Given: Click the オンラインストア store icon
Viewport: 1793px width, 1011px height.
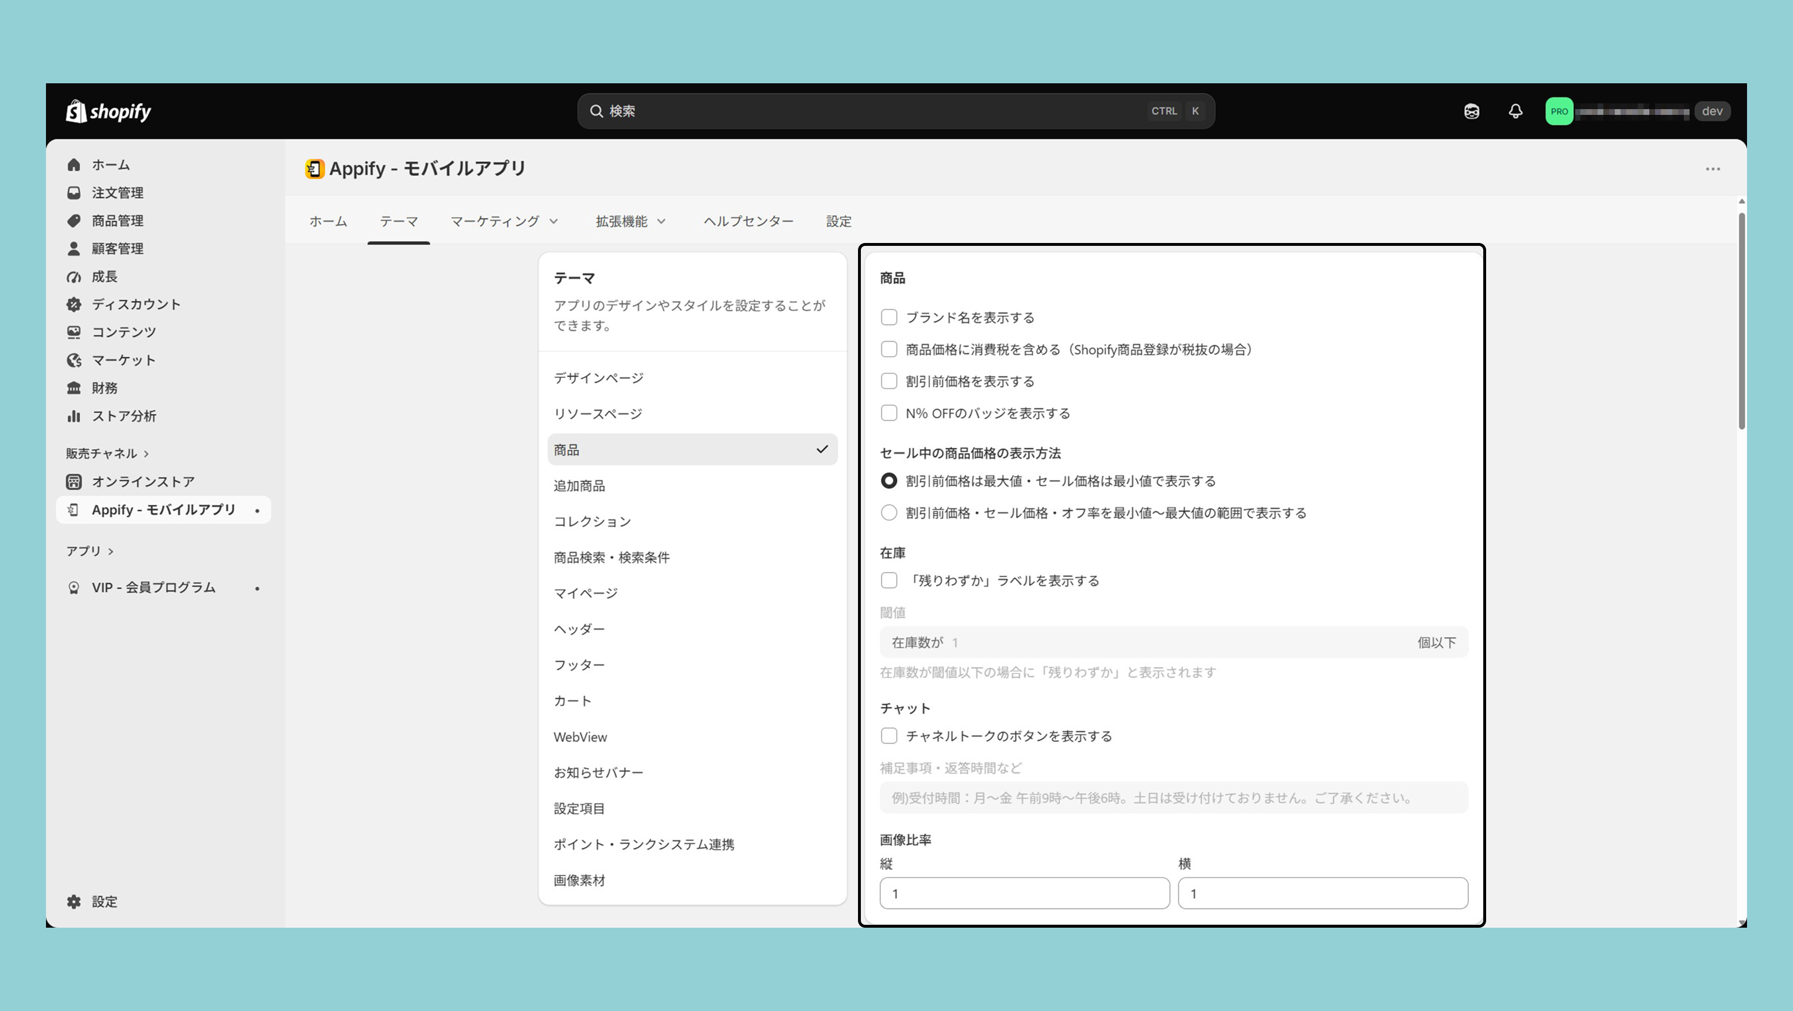Looking at the screenshot, I should pyautogui.click(x=74, y=481).
